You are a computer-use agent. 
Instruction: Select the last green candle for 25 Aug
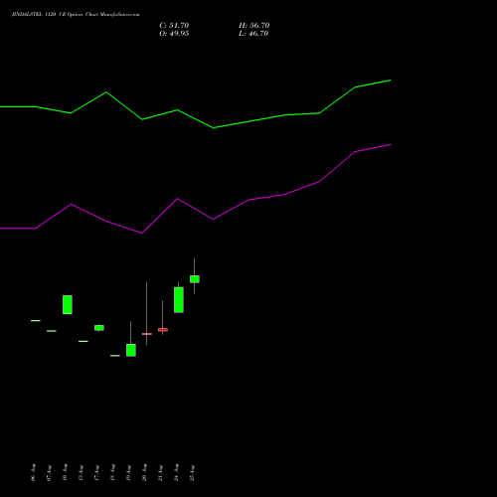195,279
